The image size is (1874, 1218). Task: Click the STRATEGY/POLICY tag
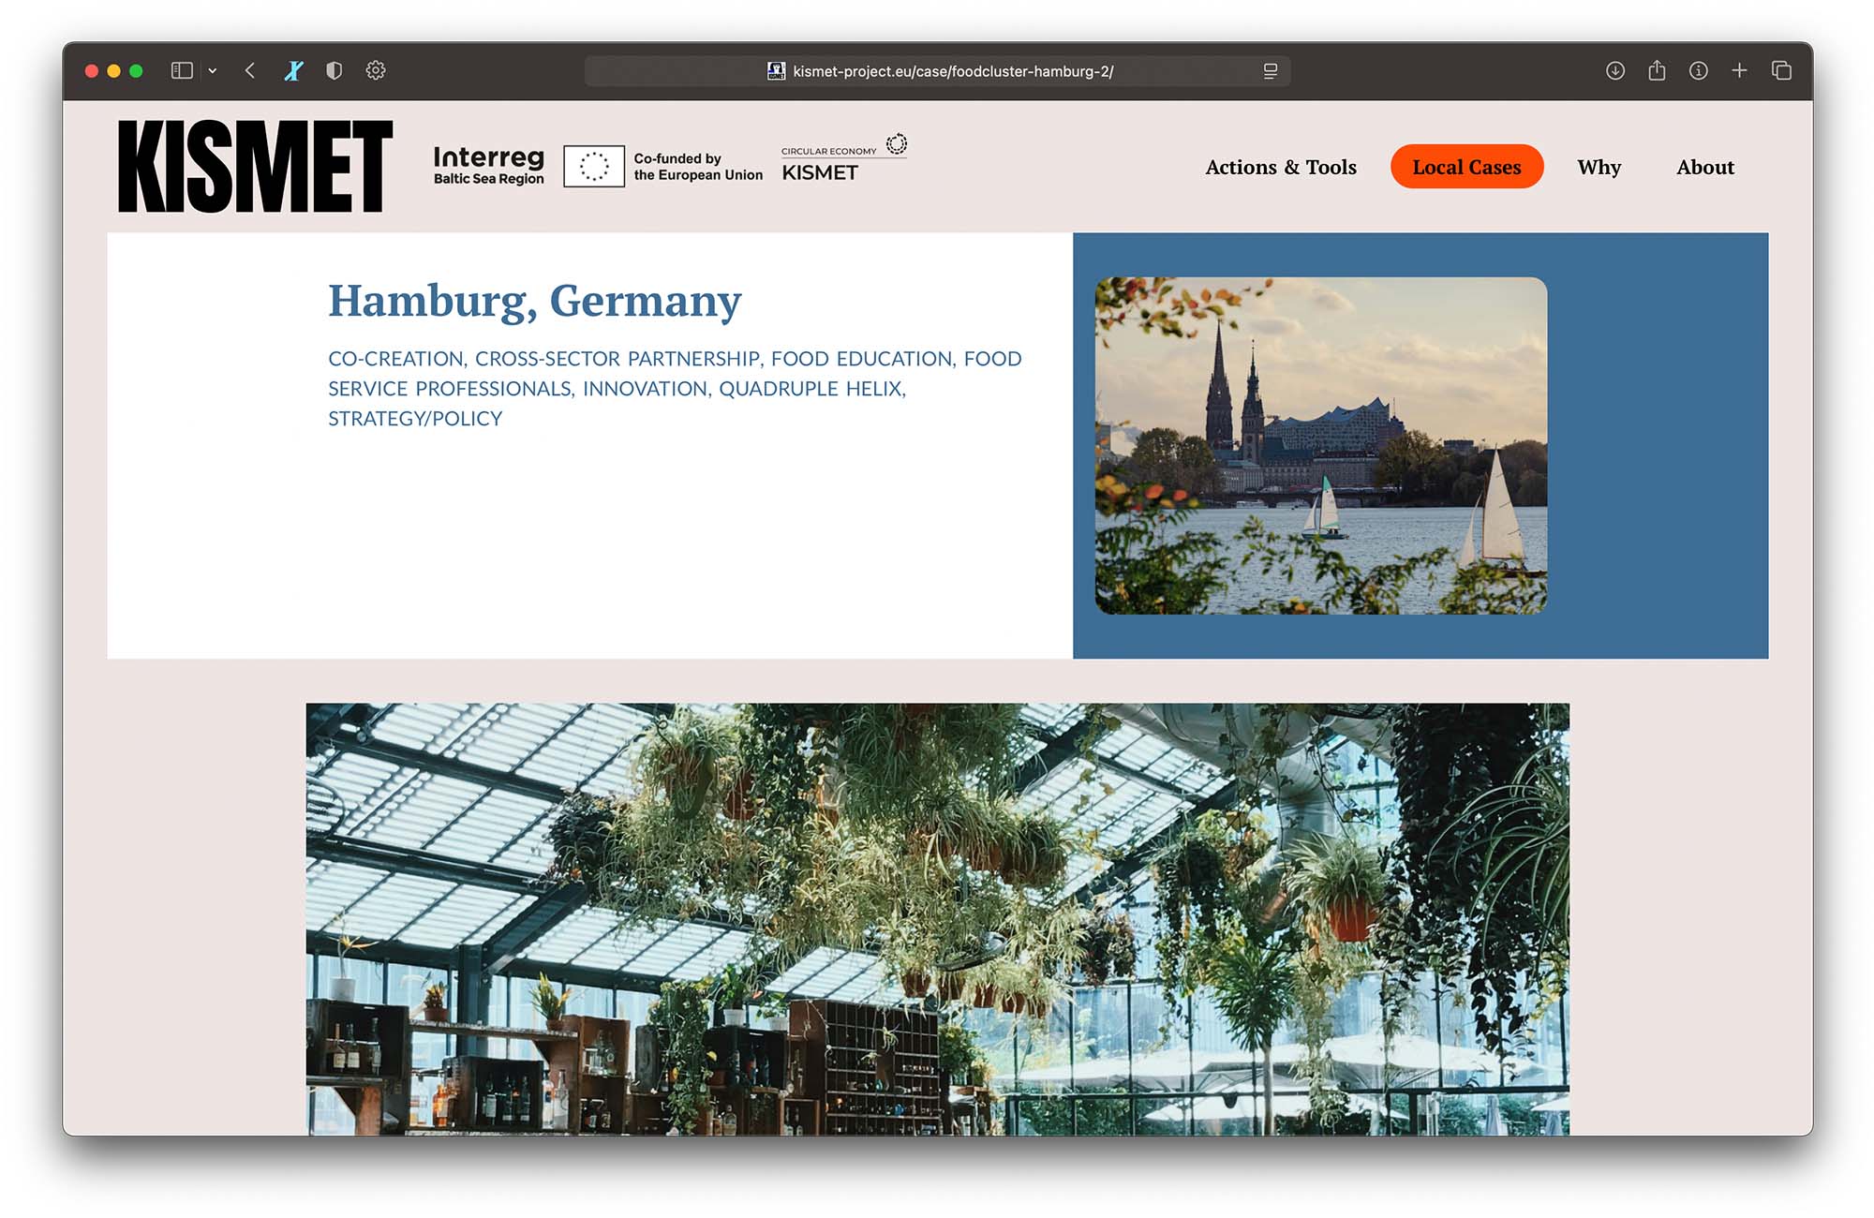click(x=415, y=419)
